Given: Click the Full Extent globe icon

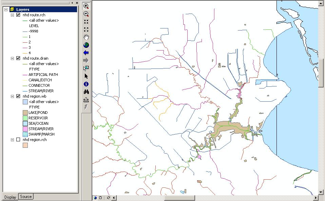Looking at the screenshot, I should pyautogui.click(x=86, y=45).
